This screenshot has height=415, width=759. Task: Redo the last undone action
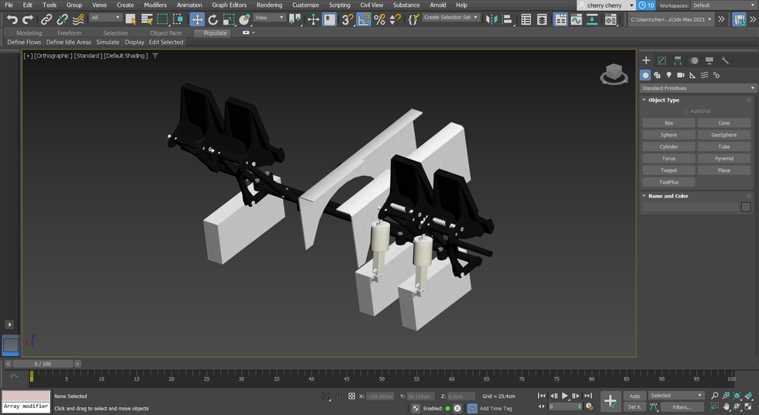[28, 19]
